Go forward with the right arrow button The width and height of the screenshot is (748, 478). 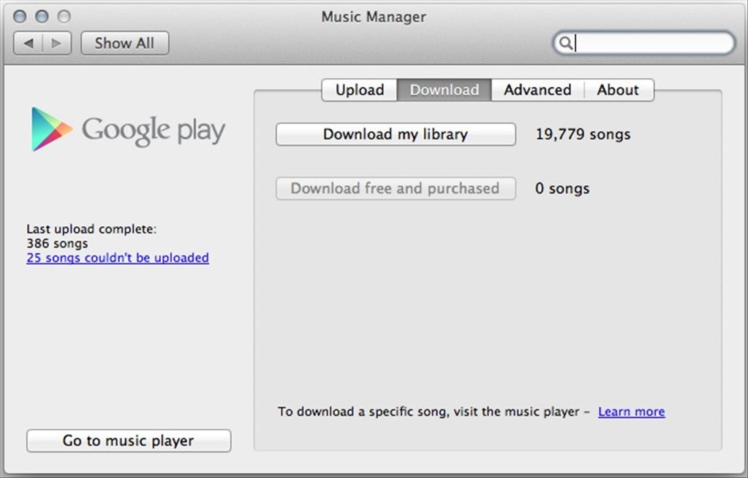click(x=57, y=43)
